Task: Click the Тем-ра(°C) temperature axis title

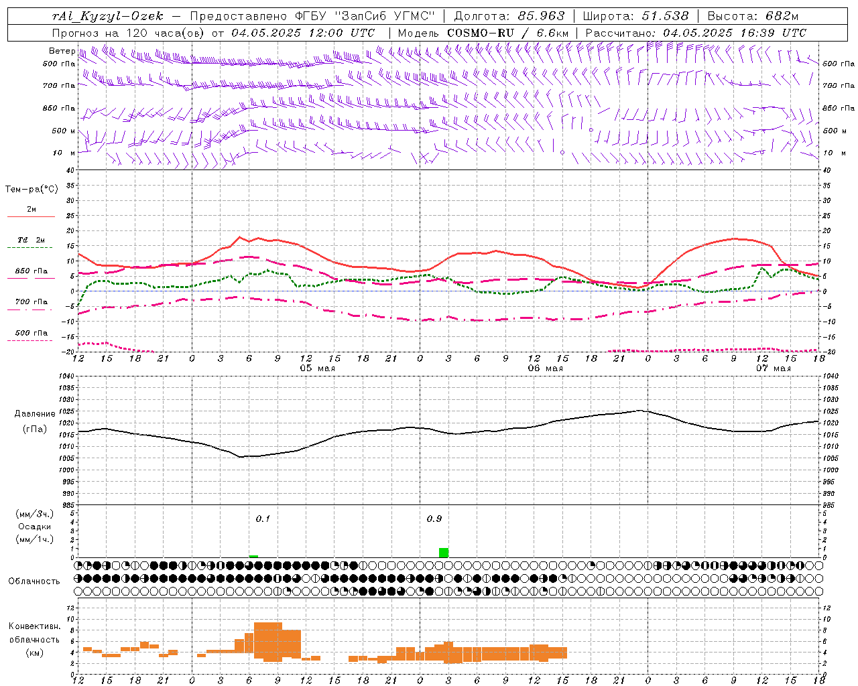Action: click(x=32, y=190)
